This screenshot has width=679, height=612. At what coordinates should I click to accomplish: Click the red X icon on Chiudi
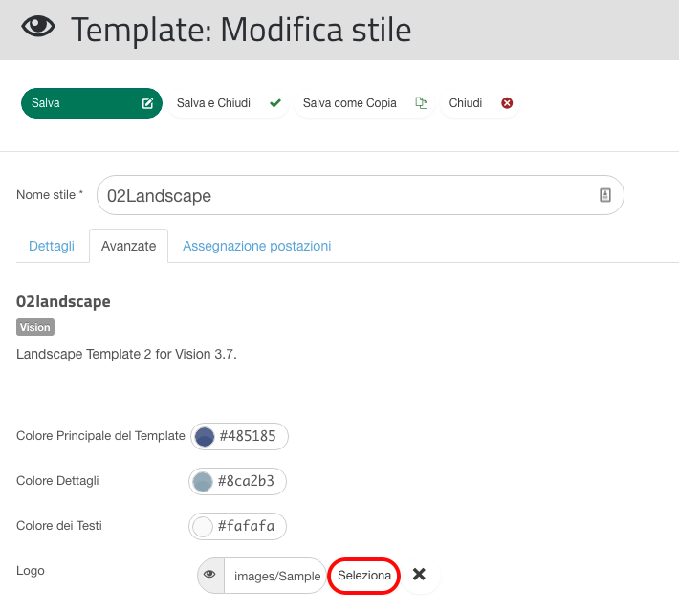(x=507, y=103)
